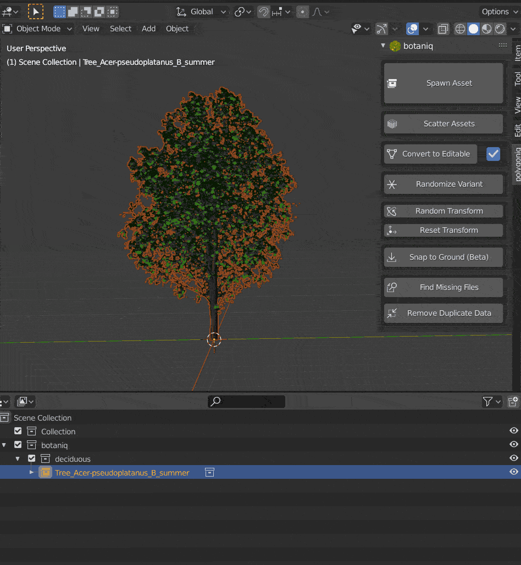The height and width of the screenshot is (565, 521).
Task: Collapse the botaniq collection in outliner
Action: click(x=4, y=445)
